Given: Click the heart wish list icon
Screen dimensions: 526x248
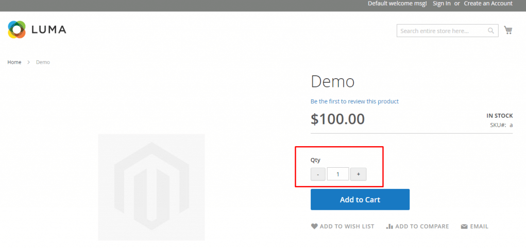Looking at the screenshot, I should 314,226.
